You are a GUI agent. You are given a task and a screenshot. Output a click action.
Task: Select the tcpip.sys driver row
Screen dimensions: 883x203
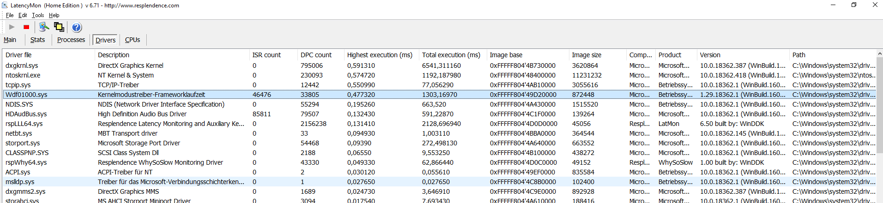[x=439, y=85]
